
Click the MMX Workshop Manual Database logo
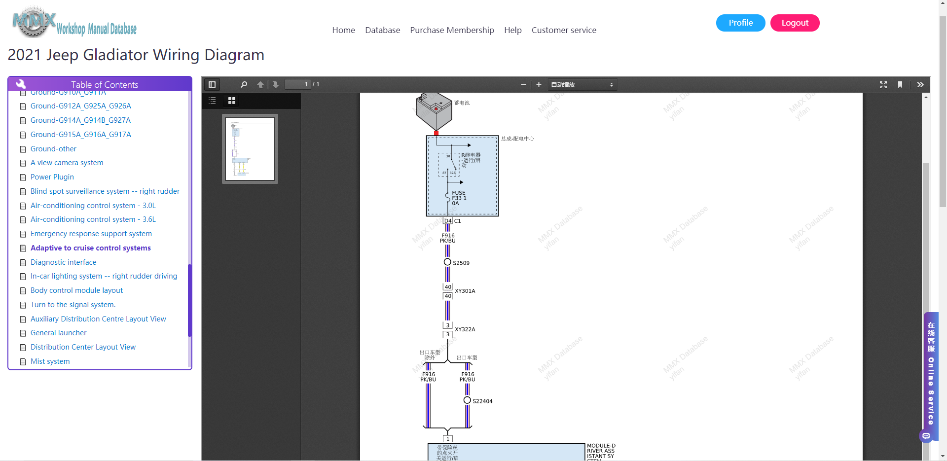tap(74, 23)
